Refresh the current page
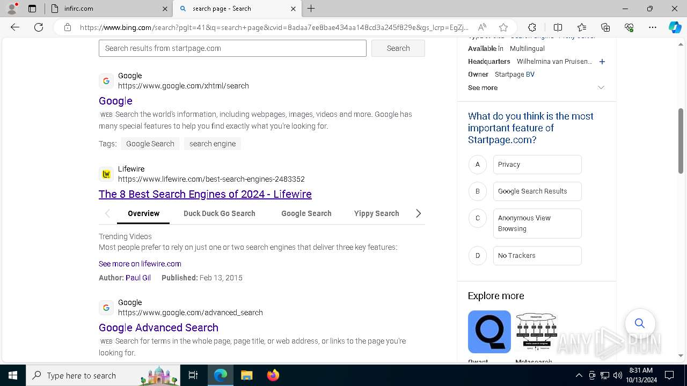Screen dimensions: 687x386 [39, 27]
